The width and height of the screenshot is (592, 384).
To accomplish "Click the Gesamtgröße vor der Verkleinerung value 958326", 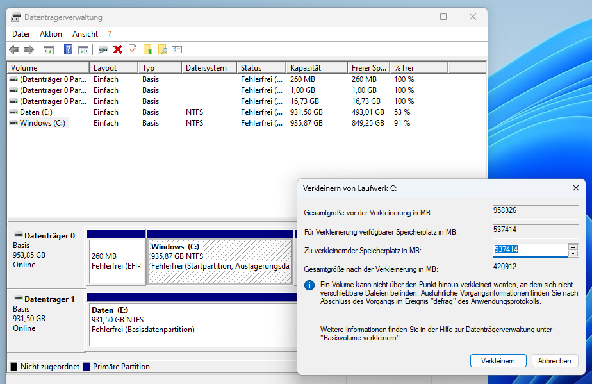I will [x=536, y=212].
